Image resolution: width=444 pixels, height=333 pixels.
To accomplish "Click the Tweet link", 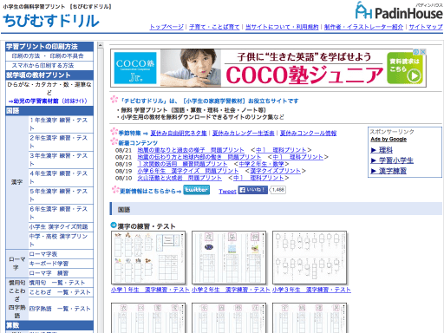I will click(x=227, y=192).
